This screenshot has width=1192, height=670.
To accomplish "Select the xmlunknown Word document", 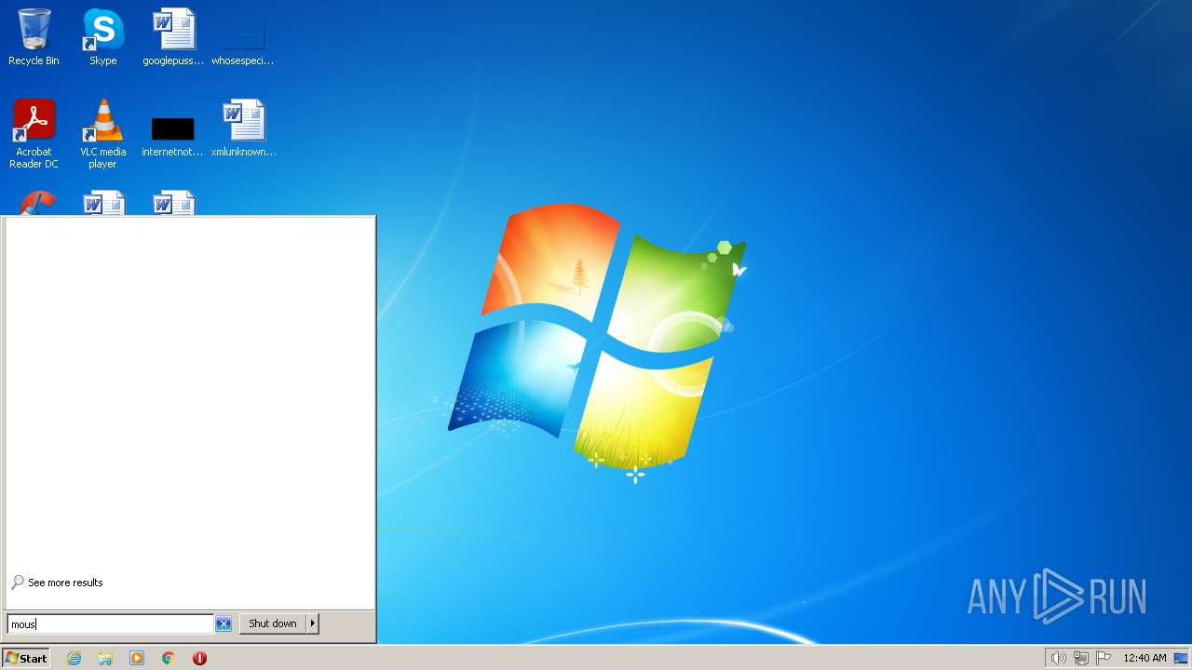I will [x=243, y=128].
